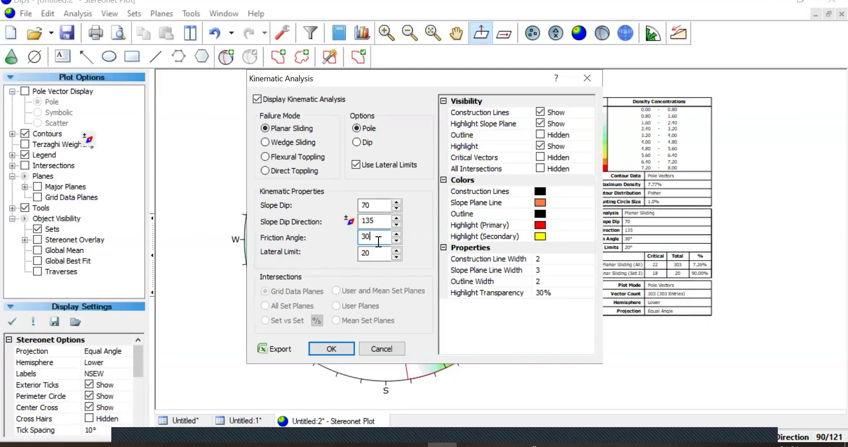
Task: Click the Highlight (Secondary) yellow swatch
Action: tap(540, 236)
